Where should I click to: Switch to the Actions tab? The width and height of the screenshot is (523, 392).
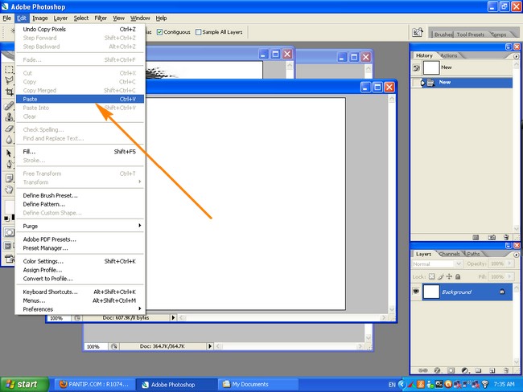[x=449, y=55]
